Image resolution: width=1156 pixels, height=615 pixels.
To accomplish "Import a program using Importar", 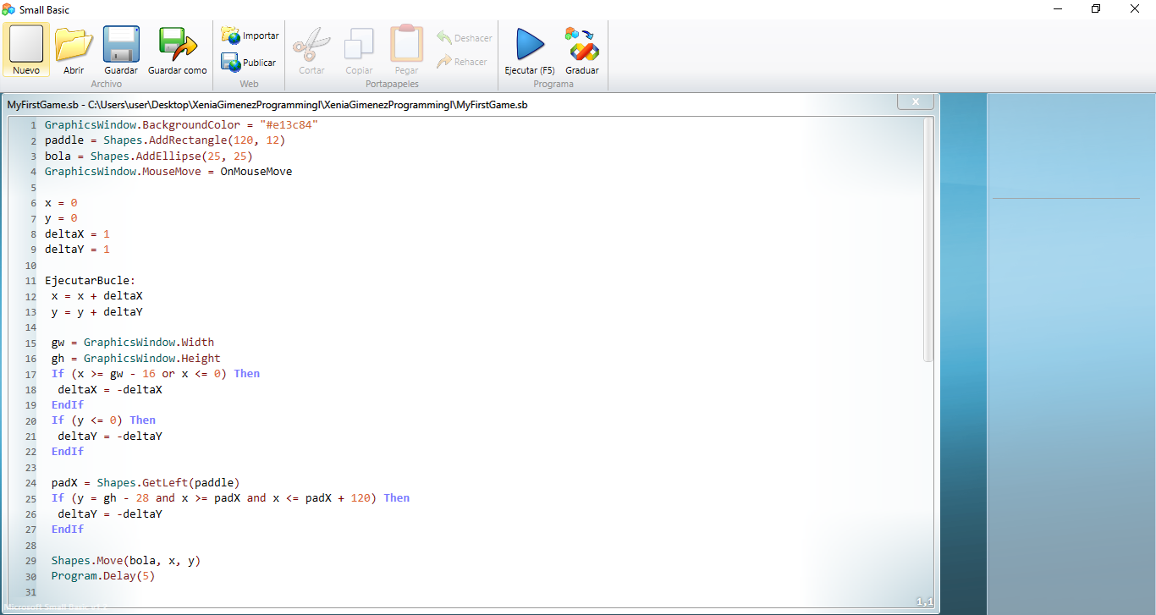I will 249,36.
